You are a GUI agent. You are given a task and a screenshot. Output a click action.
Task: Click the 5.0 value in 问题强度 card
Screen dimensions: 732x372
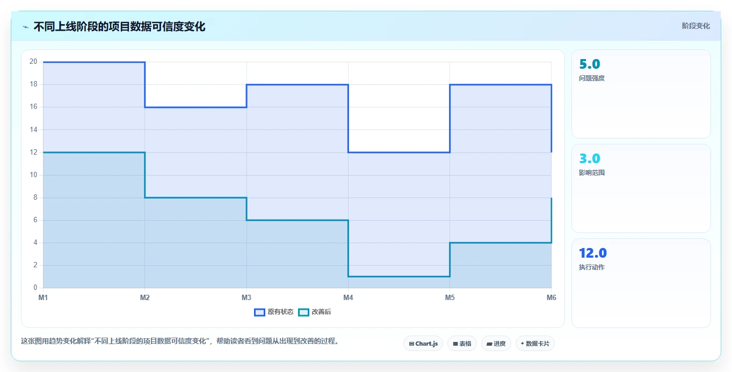(x=589, y=64)
